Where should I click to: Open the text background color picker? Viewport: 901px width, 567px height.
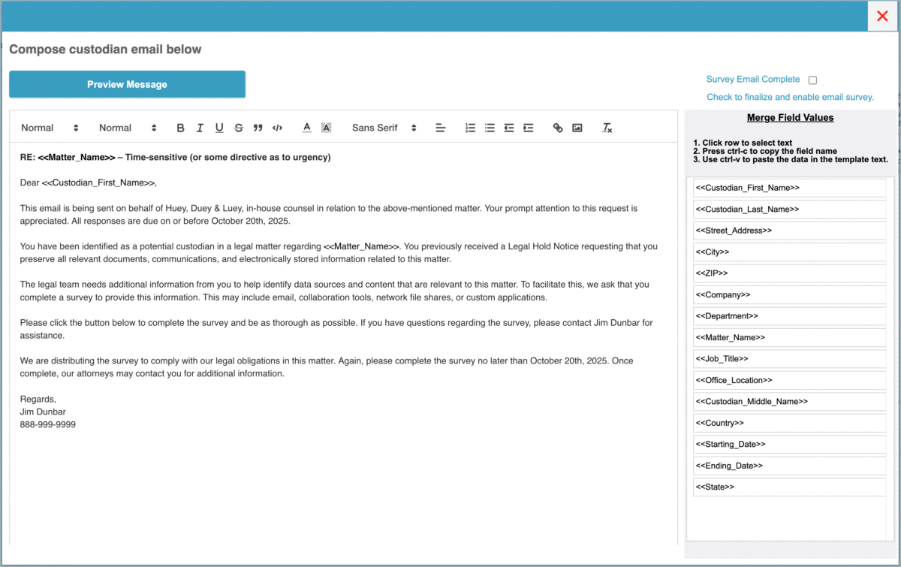pyautogui.click(x=327, y=128)
